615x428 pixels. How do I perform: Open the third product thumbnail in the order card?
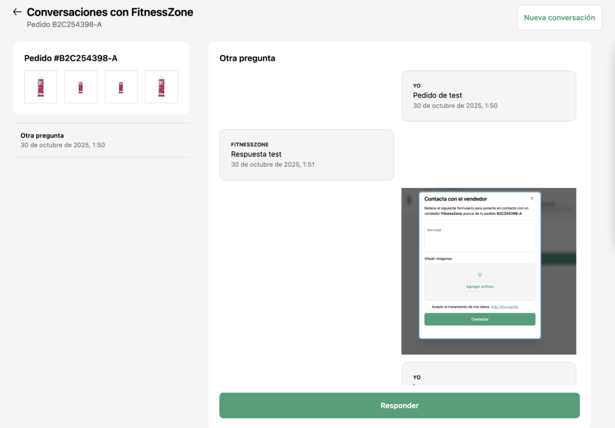coord(121,87)
